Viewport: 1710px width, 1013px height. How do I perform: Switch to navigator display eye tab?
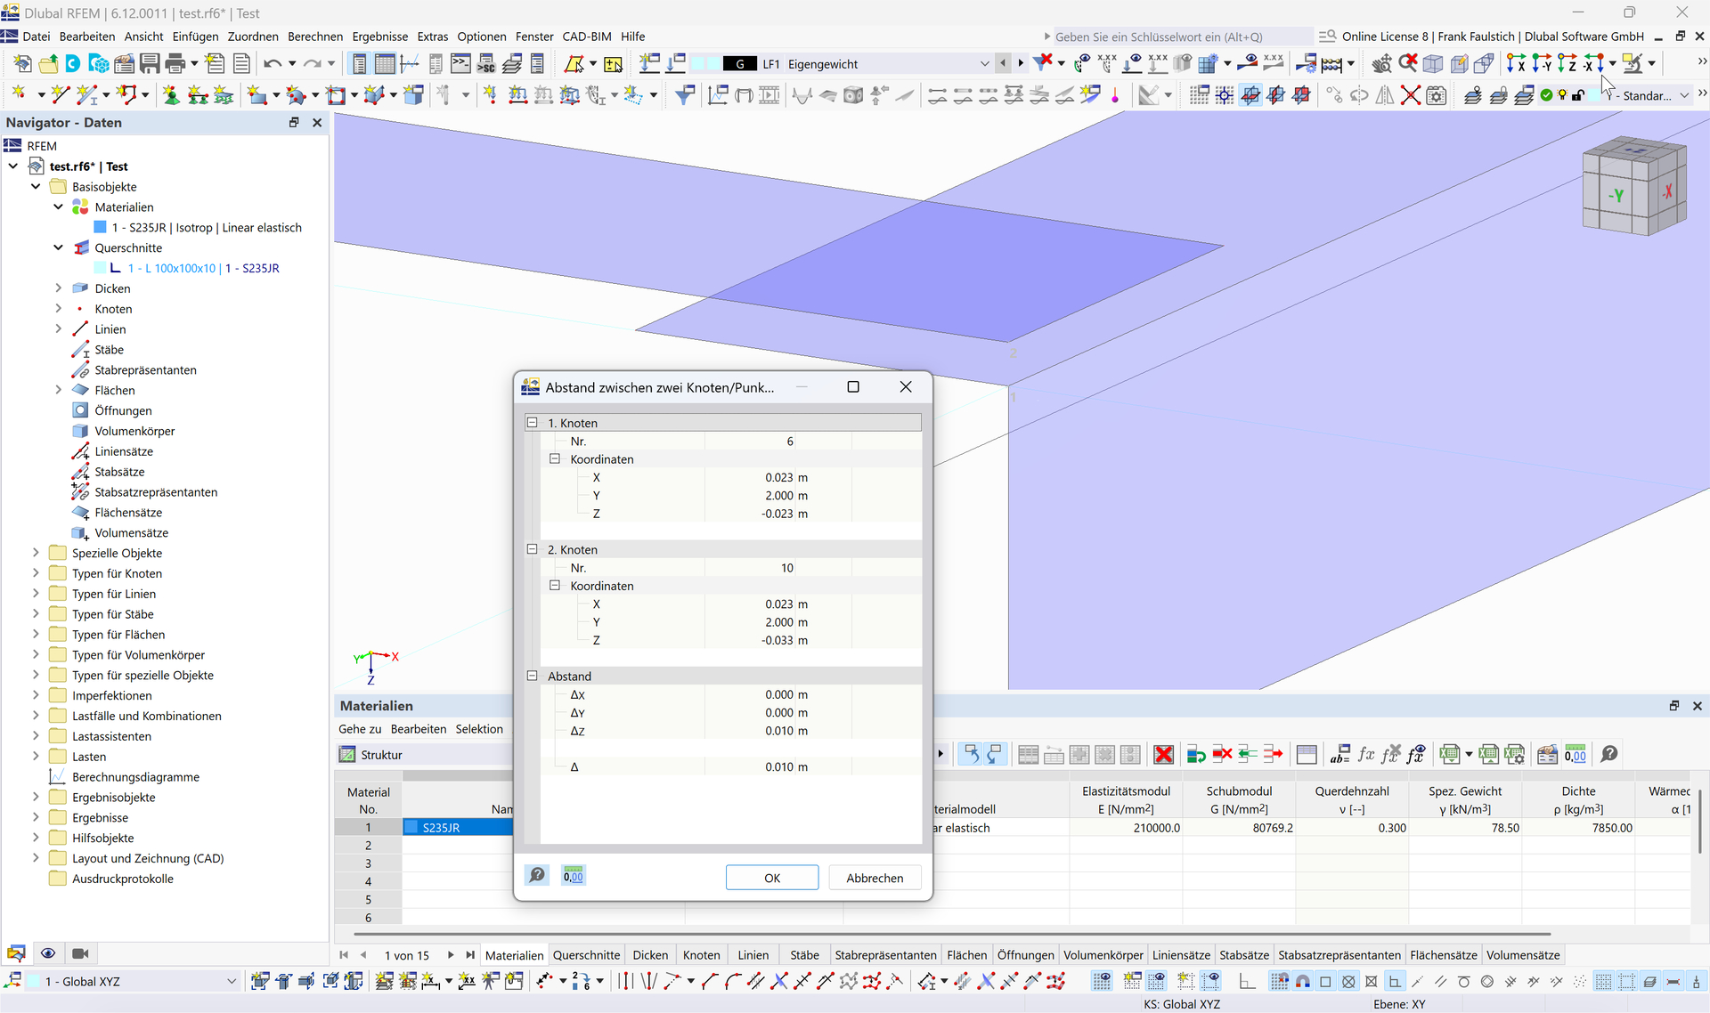(48, 953)
